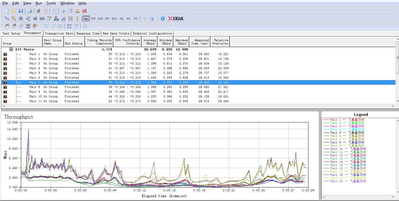Viewport: 399px width, 201px height.
Task: Switch to the Transaction Rate tab
Action: pyautogui.click(x=59, y=34)
